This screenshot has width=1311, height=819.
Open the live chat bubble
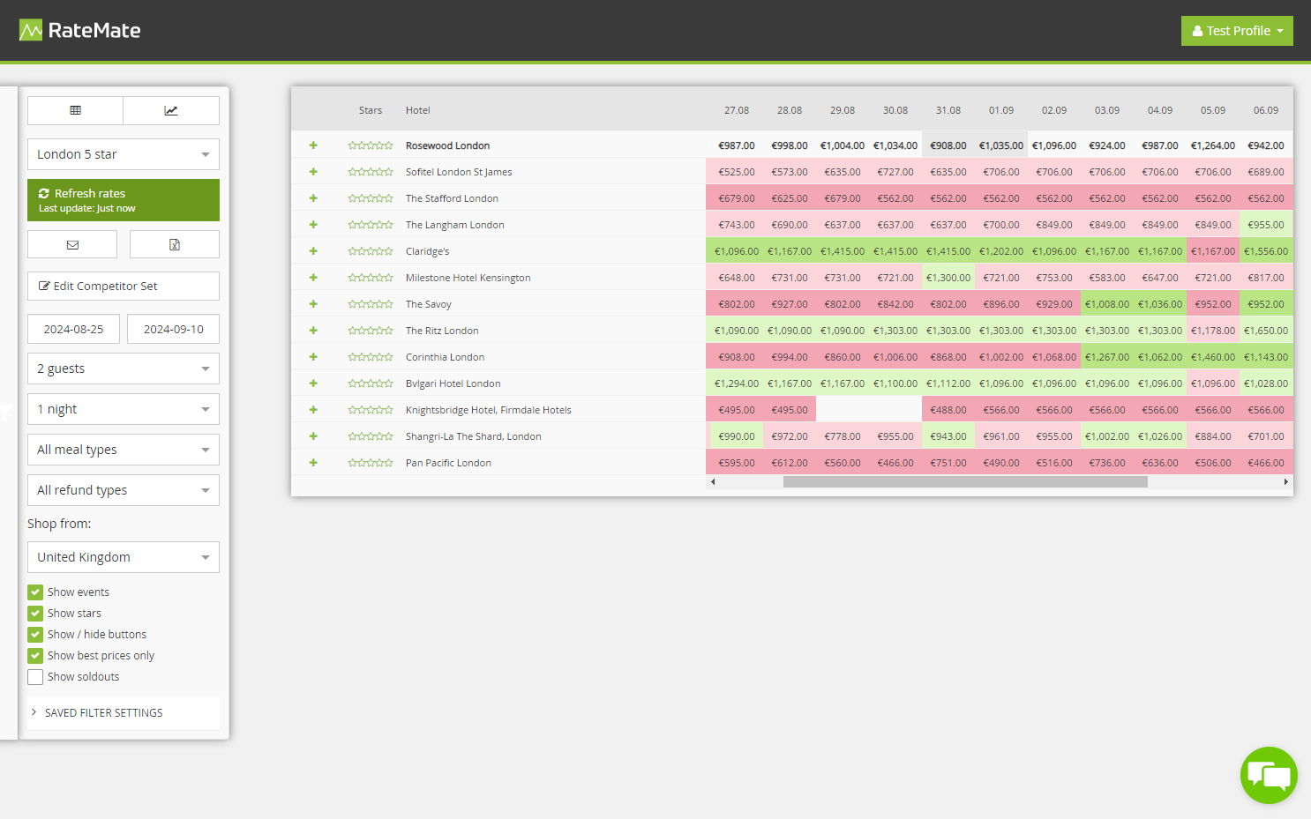pos(1269,776)
